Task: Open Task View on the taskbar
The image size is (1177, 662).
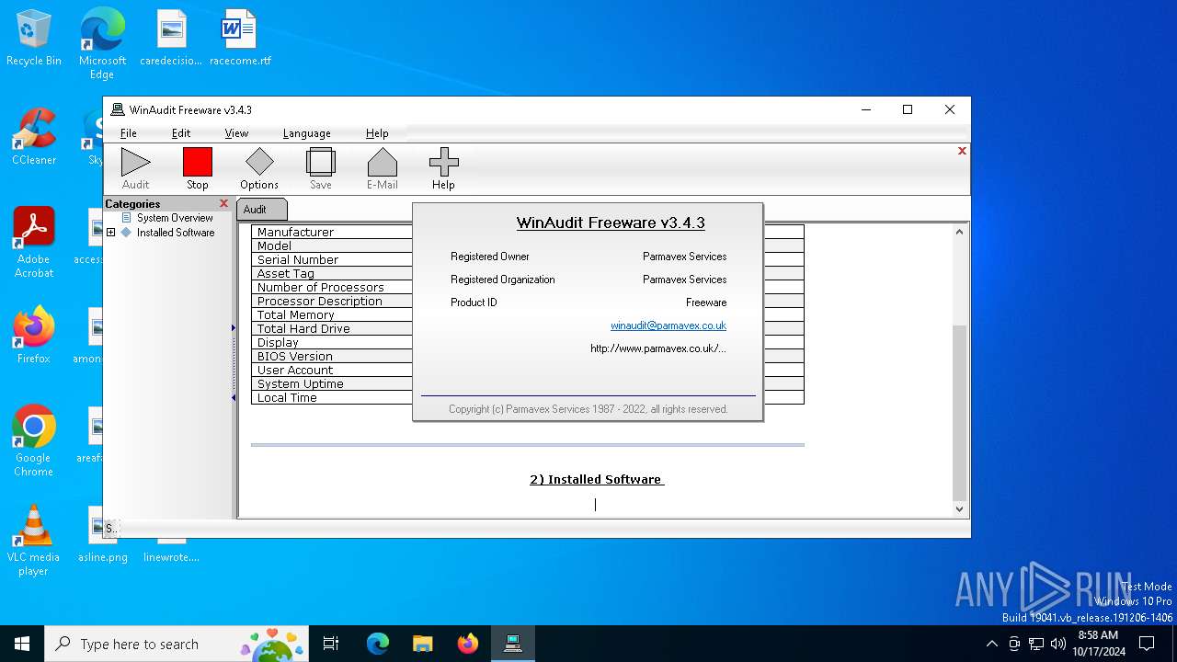Action: pos(331,644)
